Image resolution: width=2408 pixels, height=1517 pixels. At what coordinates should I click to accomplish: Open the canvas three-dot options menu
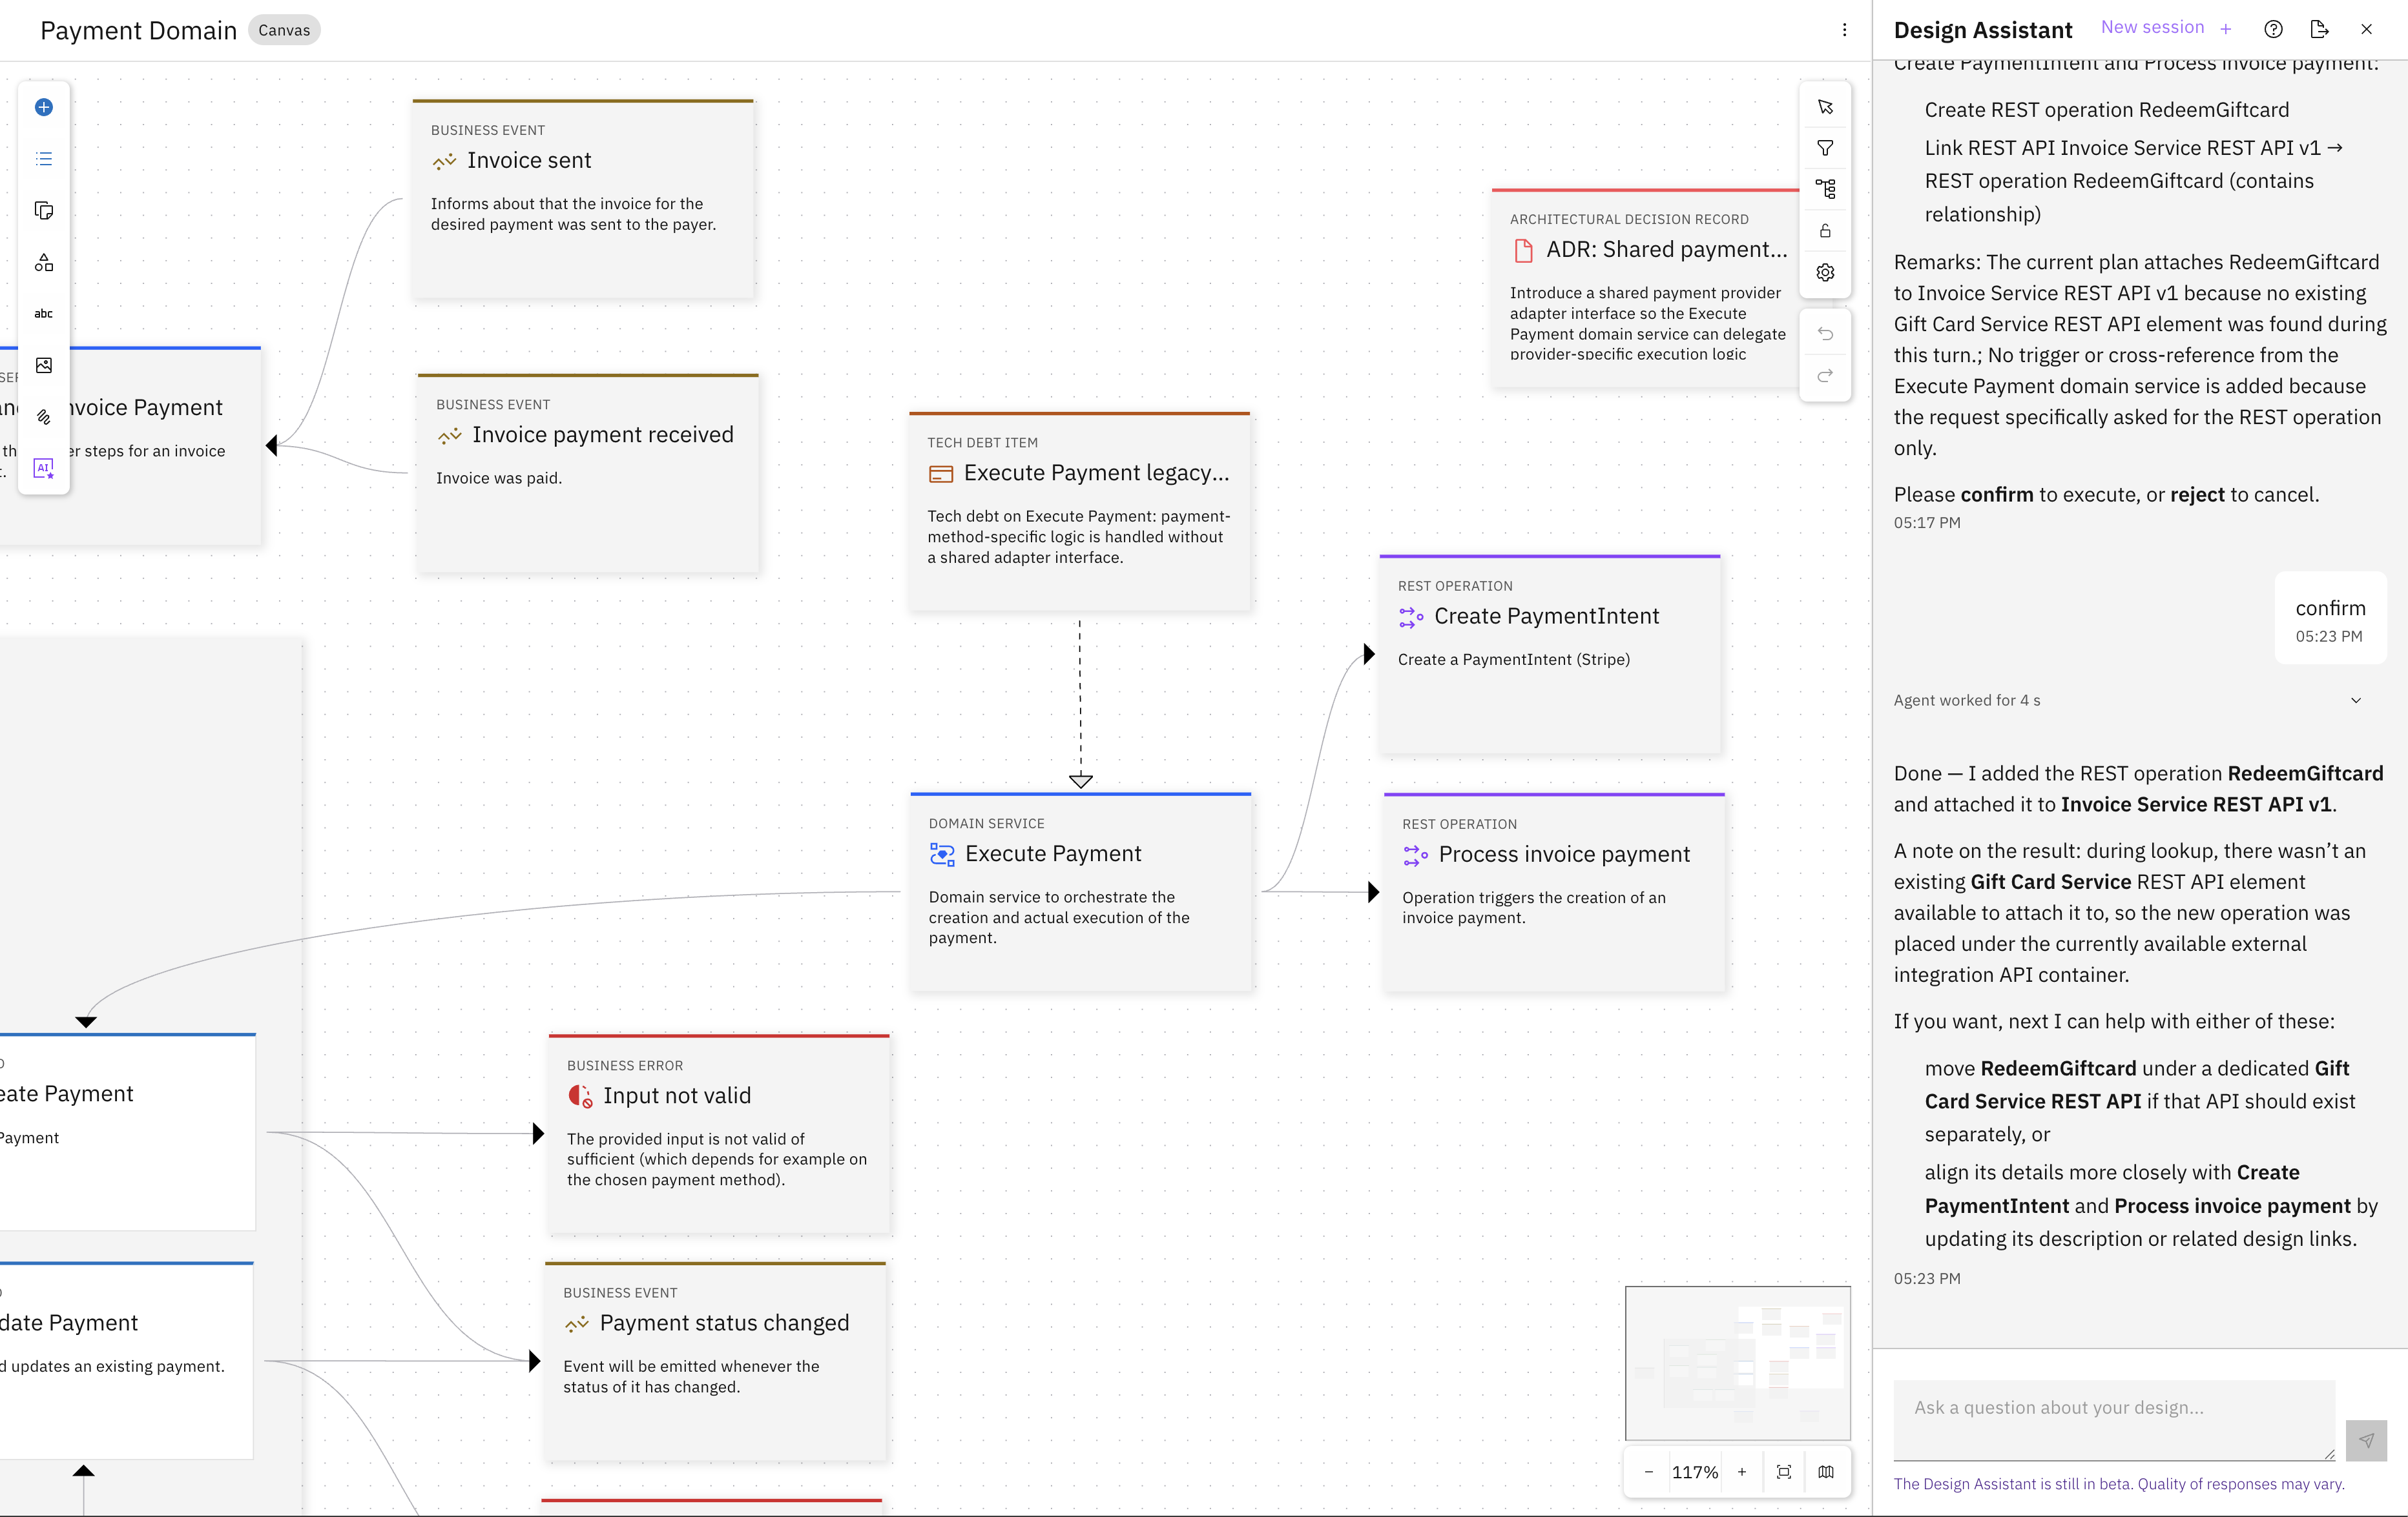click(x=1845, y=30)
